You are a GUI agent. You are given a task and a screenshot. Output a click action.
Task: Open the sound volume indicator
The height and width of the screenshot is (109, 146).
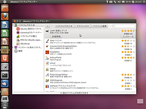tap(119, 2)
